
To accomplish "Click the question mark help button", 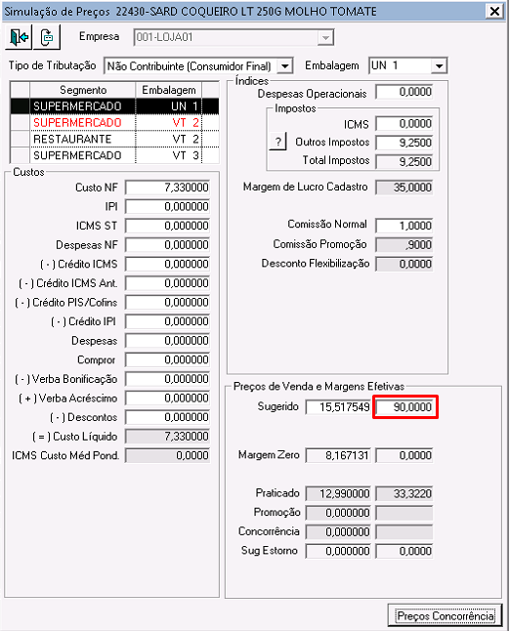I will pos(277,142).
